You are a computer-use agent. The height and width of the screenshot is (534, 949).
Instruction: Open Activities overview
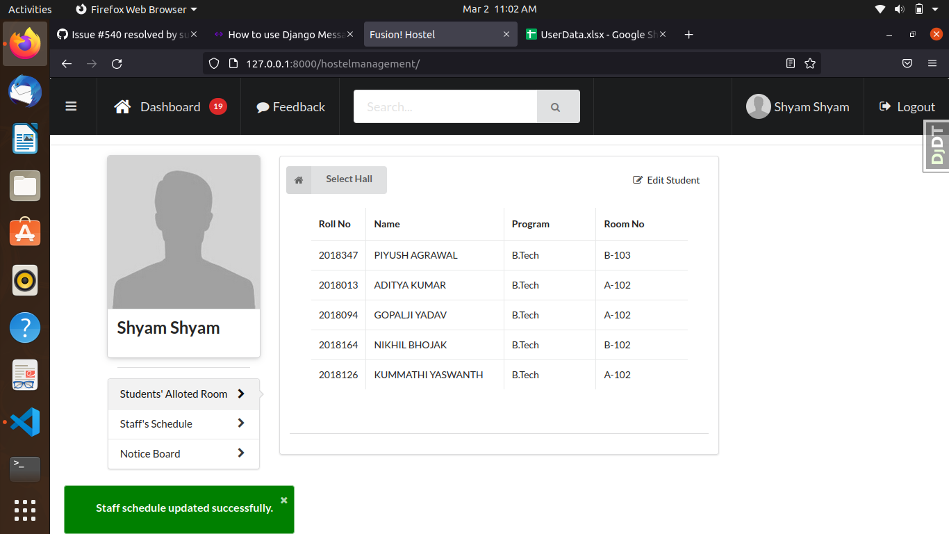(30, 9)
